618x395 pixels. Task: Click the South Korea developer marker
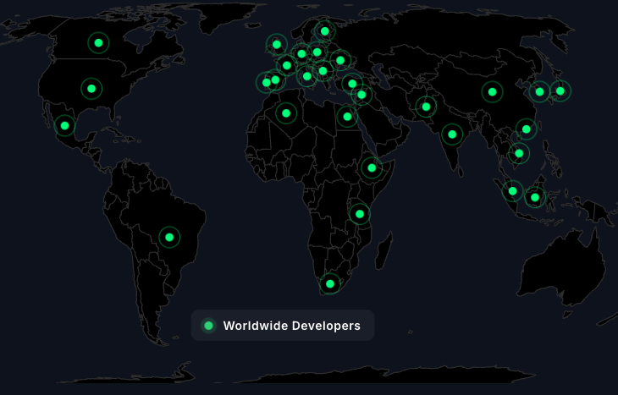tap(539, 91)
